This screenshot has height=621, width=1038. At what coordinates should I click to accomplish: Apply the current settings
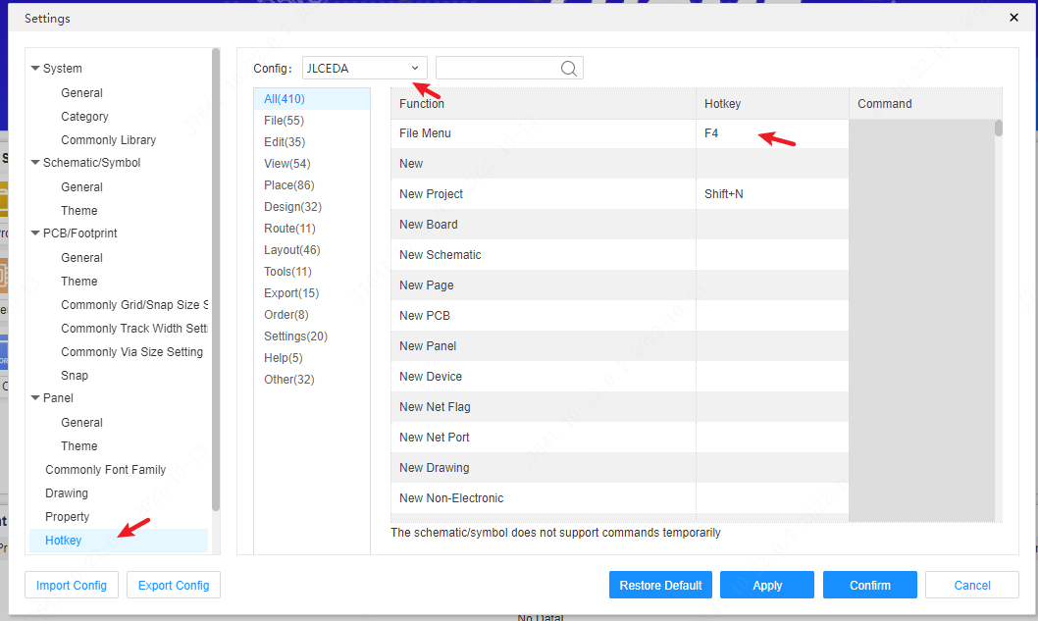point(766,585)
